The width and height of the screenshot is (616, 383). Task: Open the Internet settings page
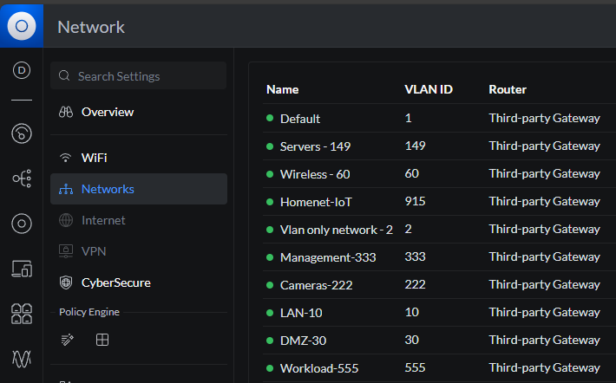[x=103, y=220]
